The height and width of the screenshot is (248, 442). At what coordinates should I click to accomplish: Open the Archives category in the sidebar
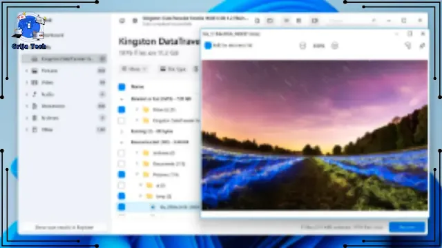point(65,118)
